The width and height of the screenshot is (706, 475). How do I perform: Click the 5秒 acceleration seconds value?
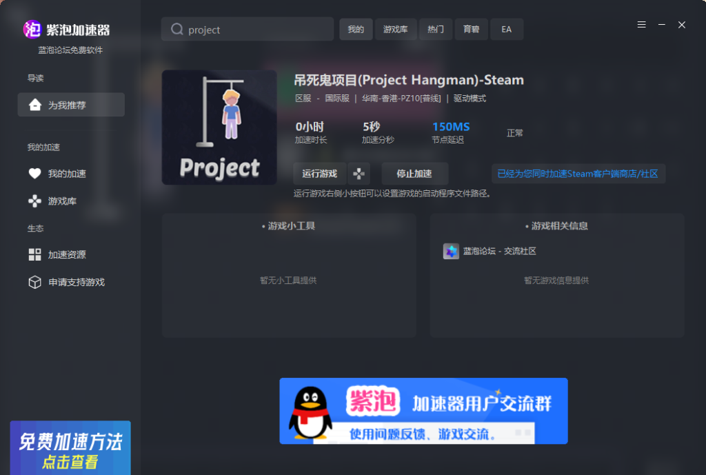point(372,127)
